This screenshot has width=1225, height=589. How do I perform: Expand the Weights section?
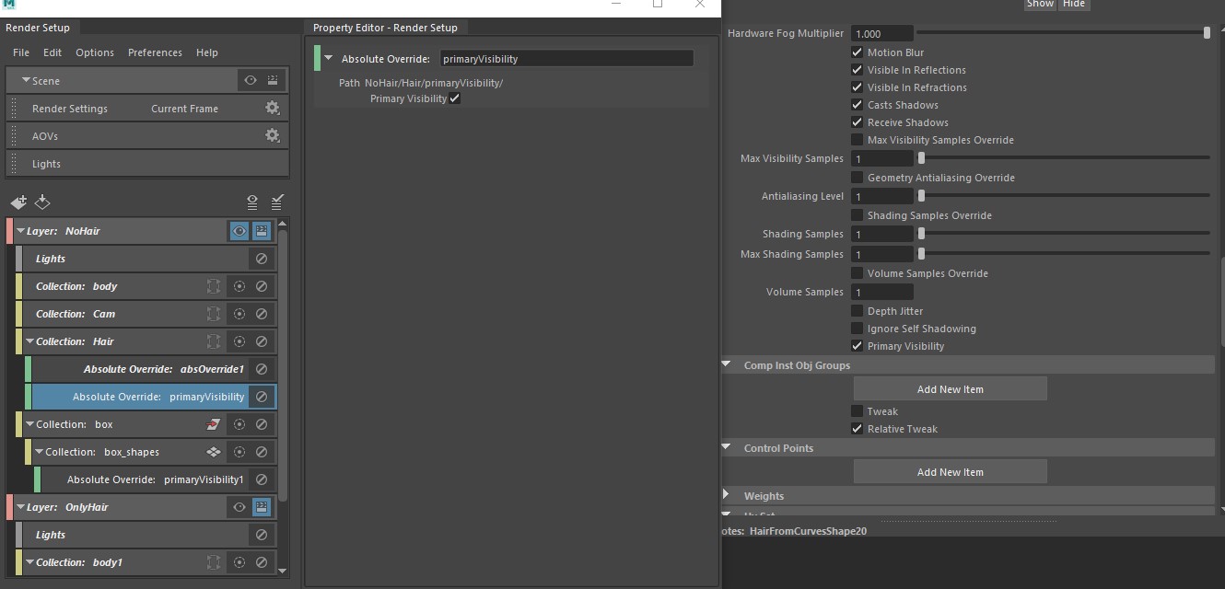click(727, 495)
